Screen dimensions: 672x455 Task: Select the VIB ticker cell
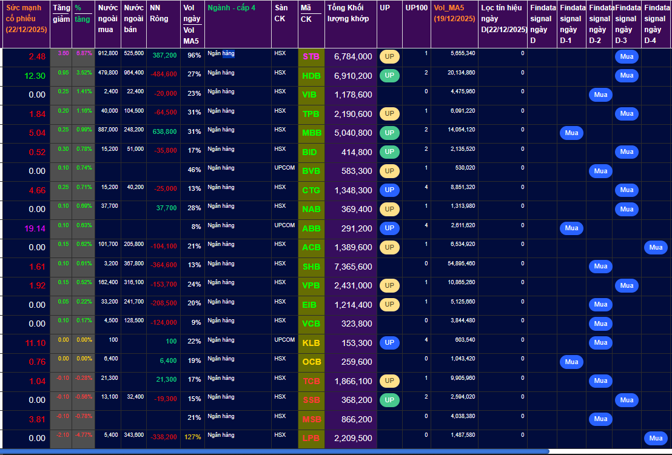coord(311,95)
